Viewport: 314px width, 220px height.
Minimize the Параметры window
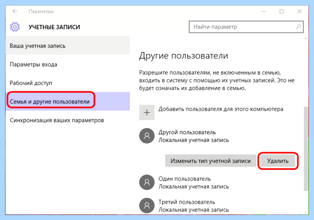[x=264, y=12]
